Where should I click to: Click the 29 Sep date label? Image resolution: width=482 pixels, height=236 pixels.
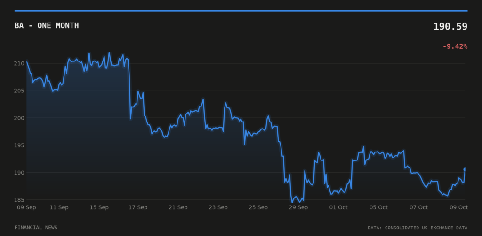tap(298, 207)
